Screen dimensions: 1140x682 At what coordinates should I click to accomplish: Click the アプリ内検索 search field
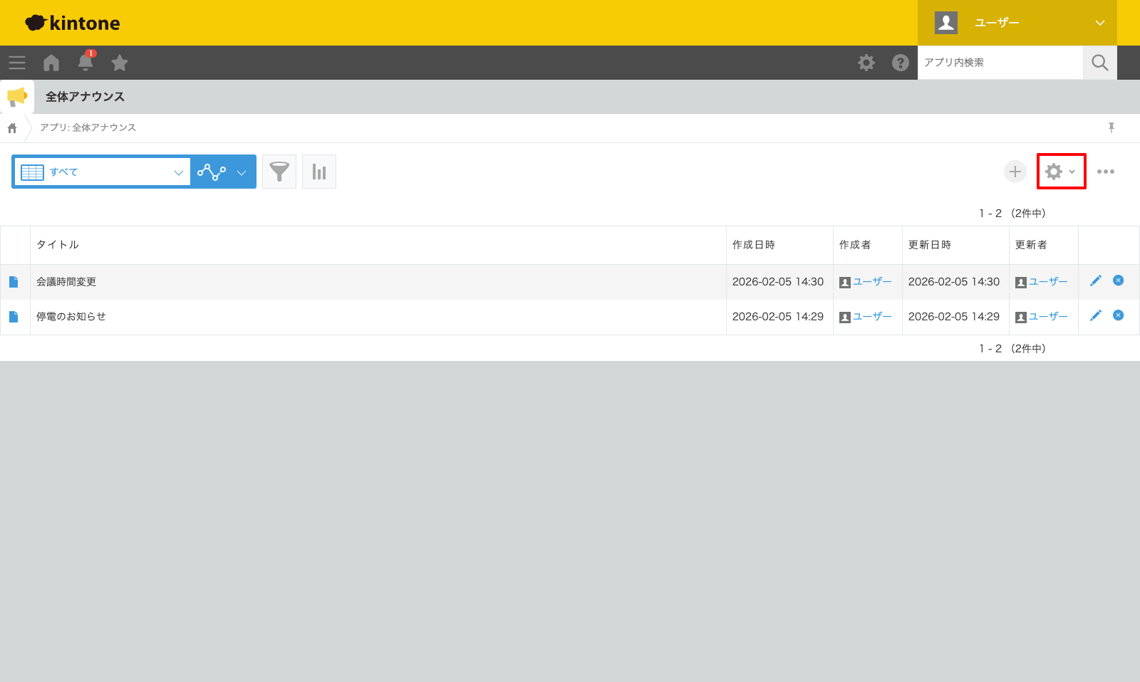pos(1000,63)
